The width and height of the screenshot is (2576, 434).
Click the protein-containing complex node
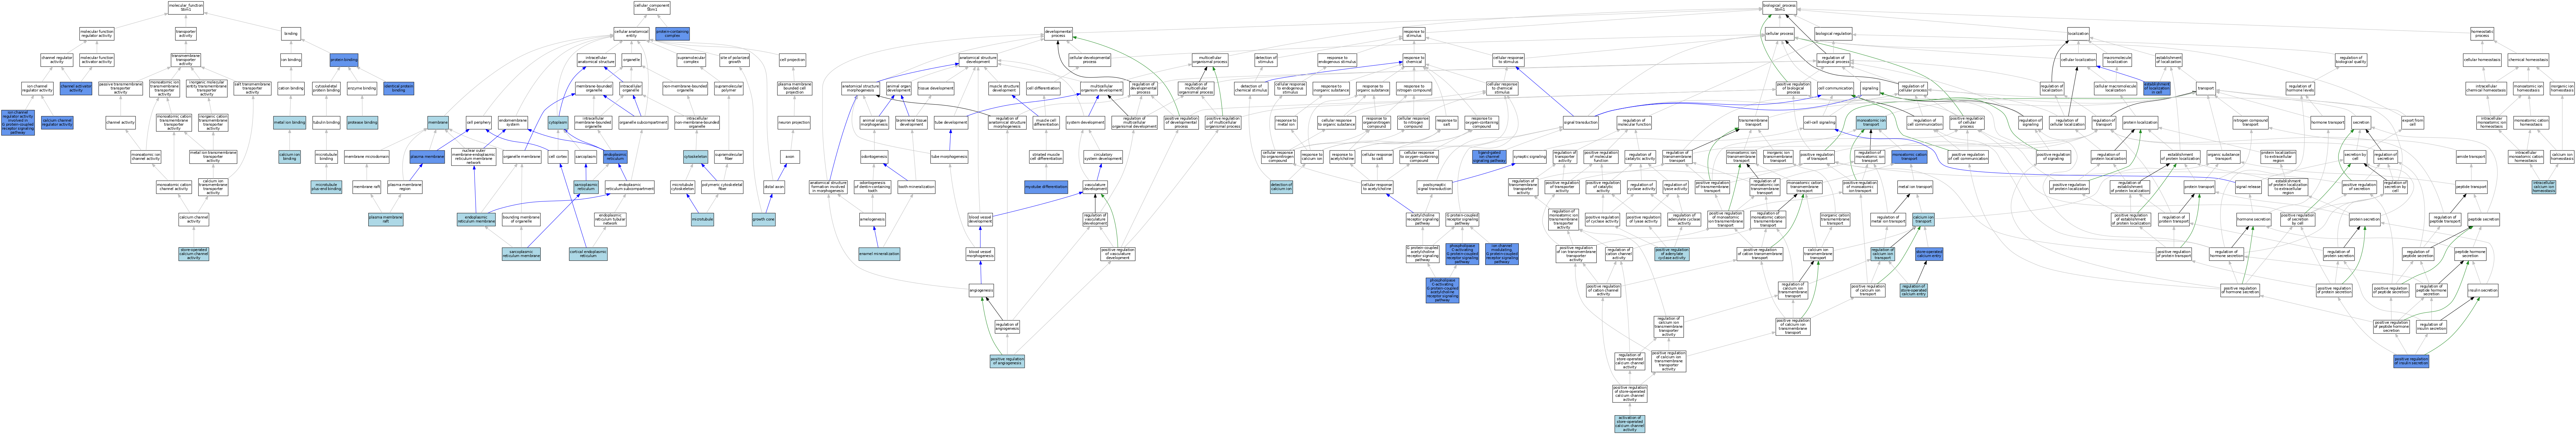[x=673, y=34]
